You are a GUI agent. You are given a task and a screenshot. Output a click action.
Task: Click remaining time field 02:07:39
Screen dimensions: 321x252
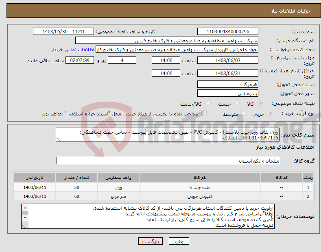pos(80,60)
